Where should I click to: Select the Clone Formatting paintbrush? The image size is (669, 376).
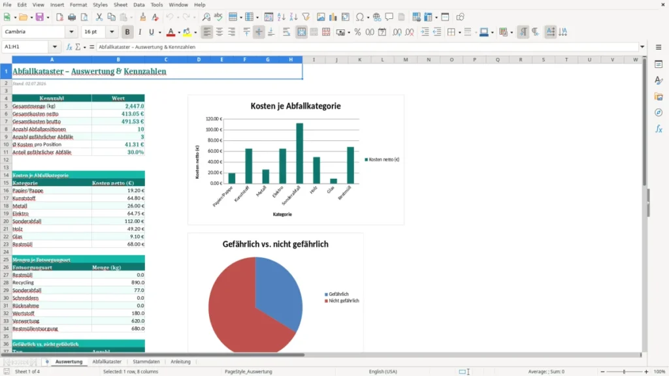143,17
